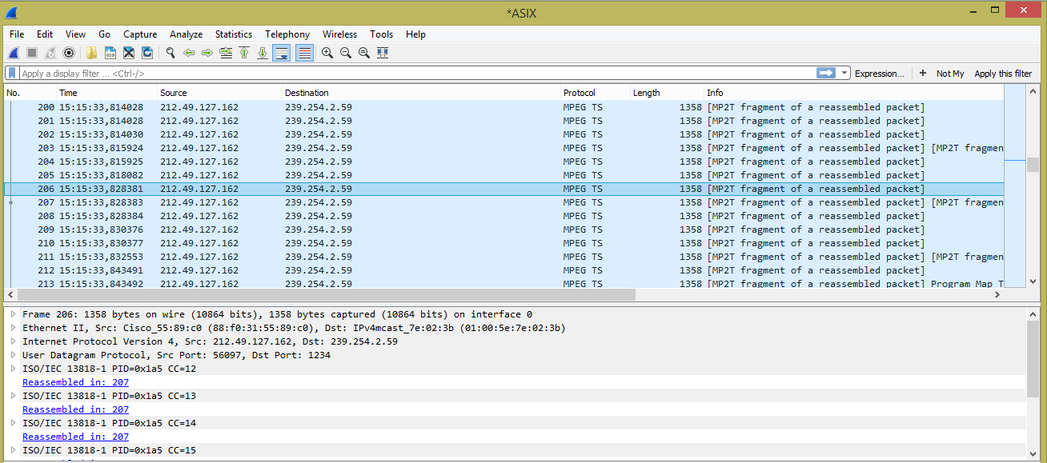Zoom in on packet list text
This screenshot has height=463, width=1047.
pyautogui.click(x=327, y=53)
